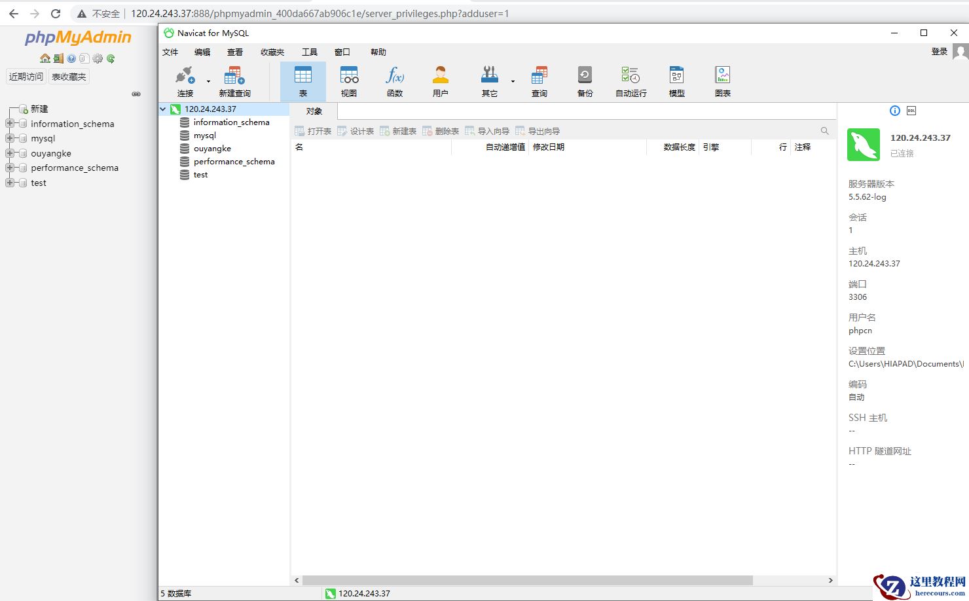The height and width of the screenshot is (601, 969).
Task: Click the phpMyAdmin link-with-main-panel chain icon
Action: coord(136,94)
